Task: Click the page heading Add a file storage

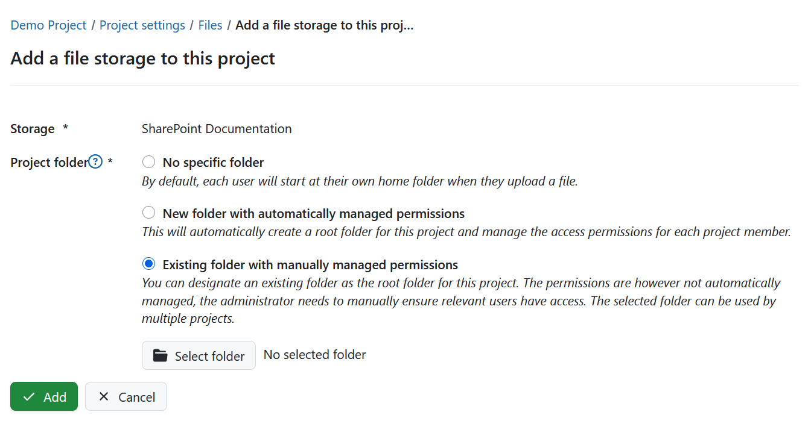Action: pyautogui.click(x=142, y=58)
